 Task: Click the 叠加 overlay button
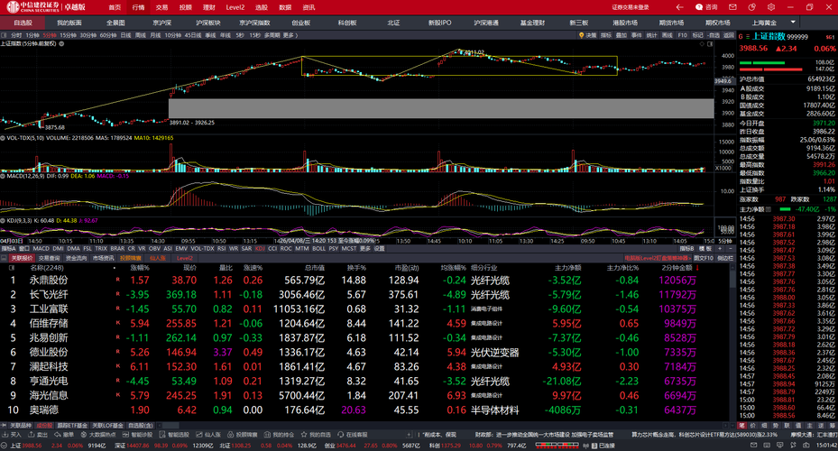coord(621,35)
